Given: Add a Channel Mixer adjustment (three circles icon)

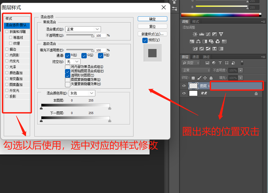Looking at the screenshot, I should (218, 41).
